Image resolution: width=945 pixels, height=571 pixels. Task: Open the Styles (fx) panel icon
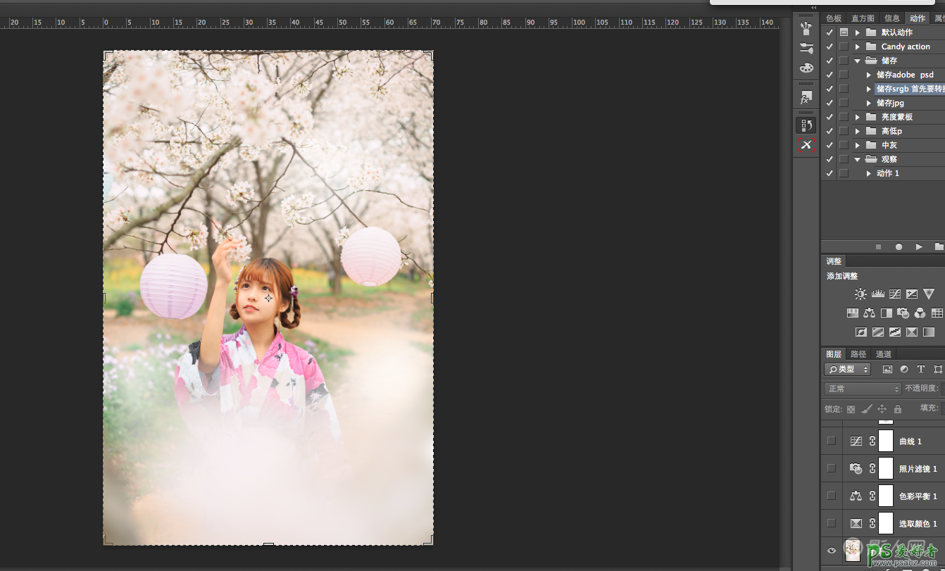coord(806,97)
